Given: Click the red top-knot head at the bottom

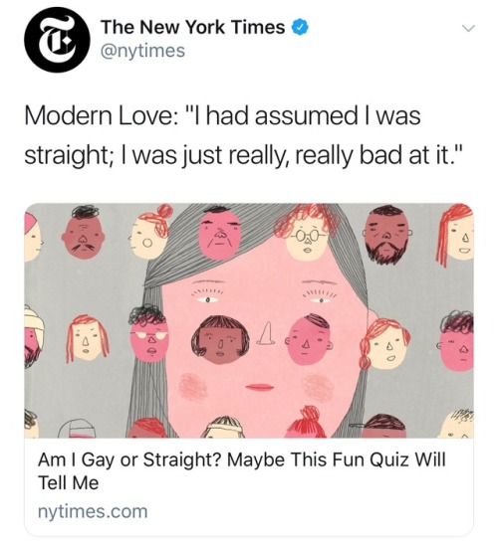Looking at the screenshot, I should 306,423.
